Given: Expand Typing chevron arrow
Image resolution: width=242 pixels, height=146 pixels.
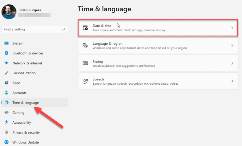Looking at the screenshot, I should click(x=232, y=63).
